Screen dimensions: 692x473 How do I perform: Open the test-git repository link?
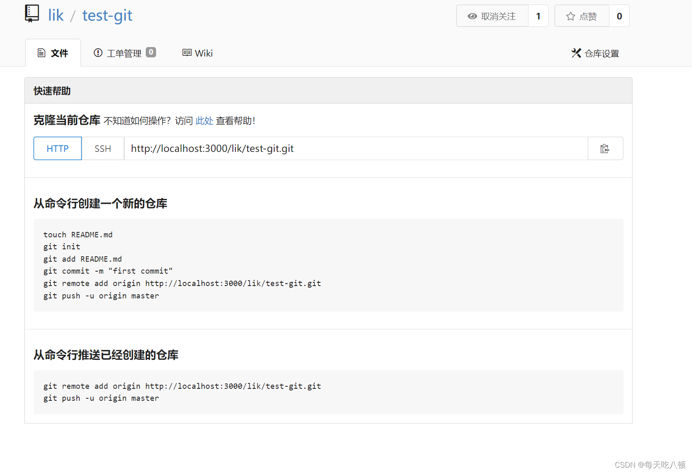tap(107, 16)
